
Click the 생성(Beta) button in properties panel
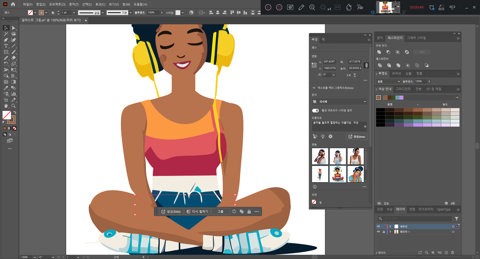tap(357, 137)
